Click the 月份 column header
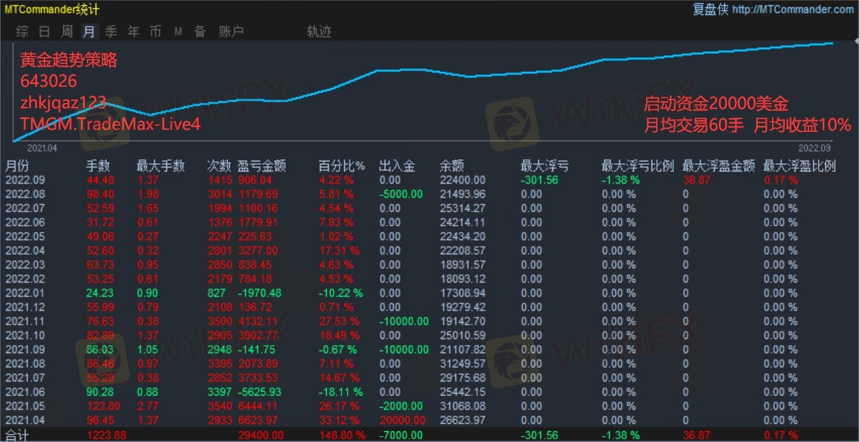The image size is (859, 442). [18, 166]
